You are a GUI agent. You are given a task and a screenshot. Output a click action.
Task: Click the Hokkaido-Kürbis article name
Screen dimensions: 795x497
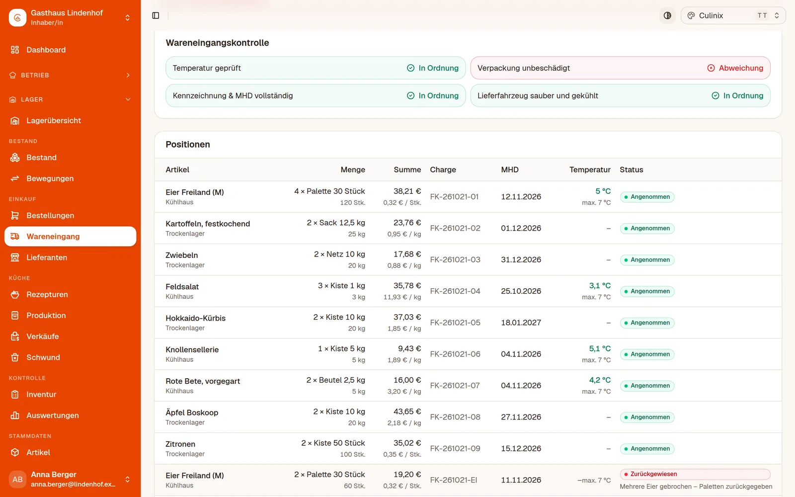pyautogui.click(x=195, y=318)
